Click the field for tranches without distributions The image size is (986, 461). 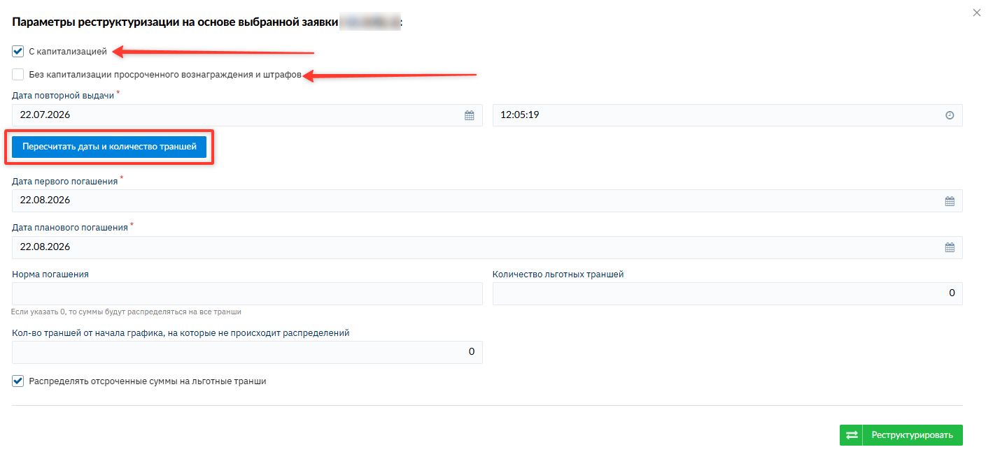point(247,352)
